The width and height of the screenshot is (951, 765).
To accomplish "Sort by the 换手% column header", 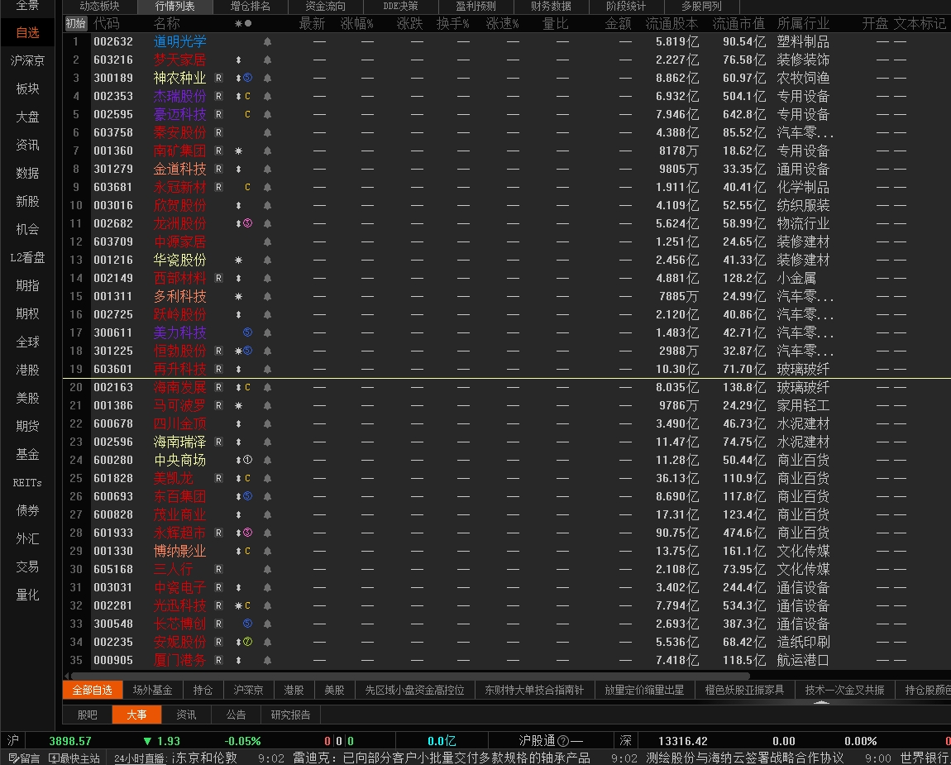I will click(x=452, y=24).
